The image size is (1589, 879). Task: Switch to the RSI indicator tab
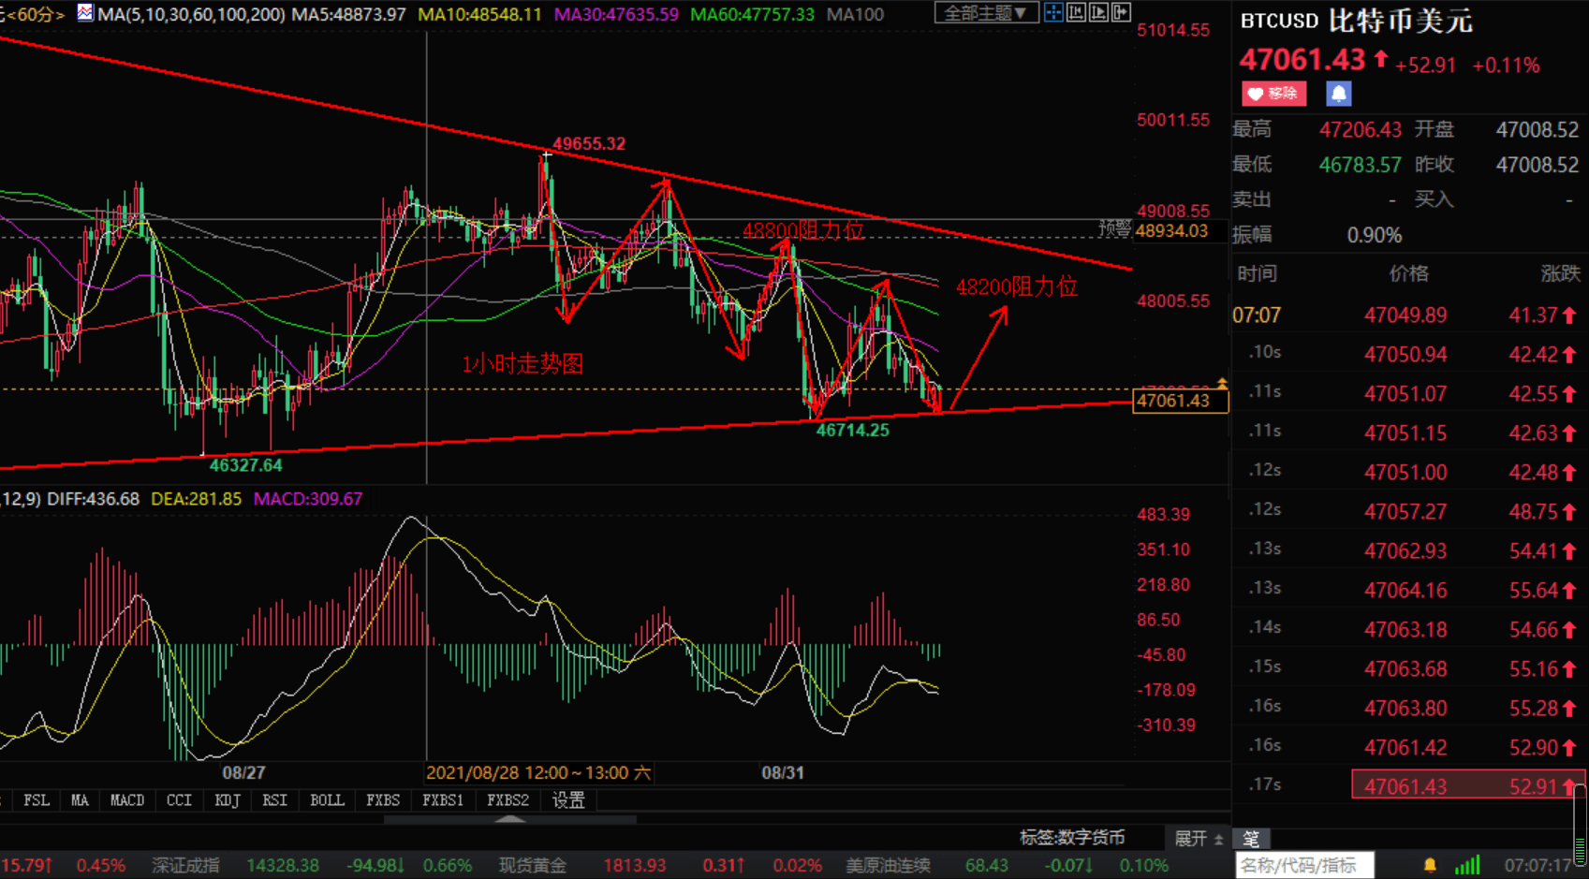click(x=274, y=800)
